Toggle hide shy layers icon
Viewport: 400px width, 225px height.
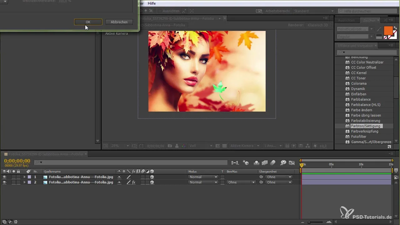(257, 162)
